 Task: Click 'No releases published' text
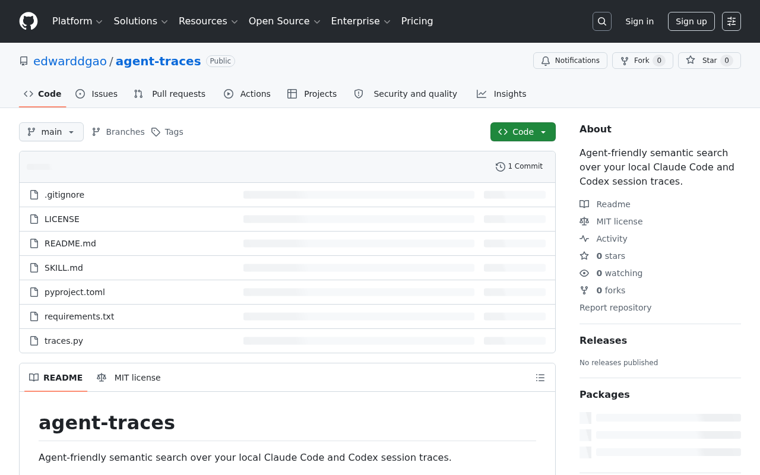pyautogui.click(x=619, y=363)
